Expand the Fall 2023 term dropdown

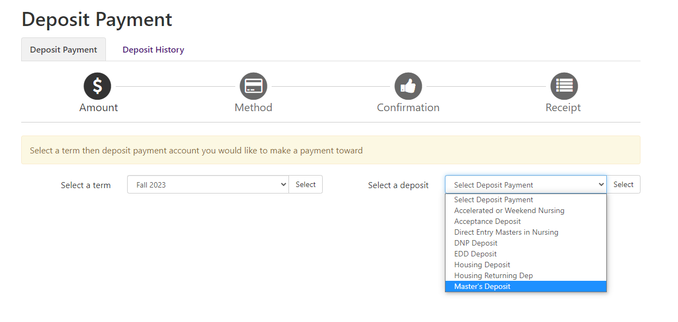[208, 184]
